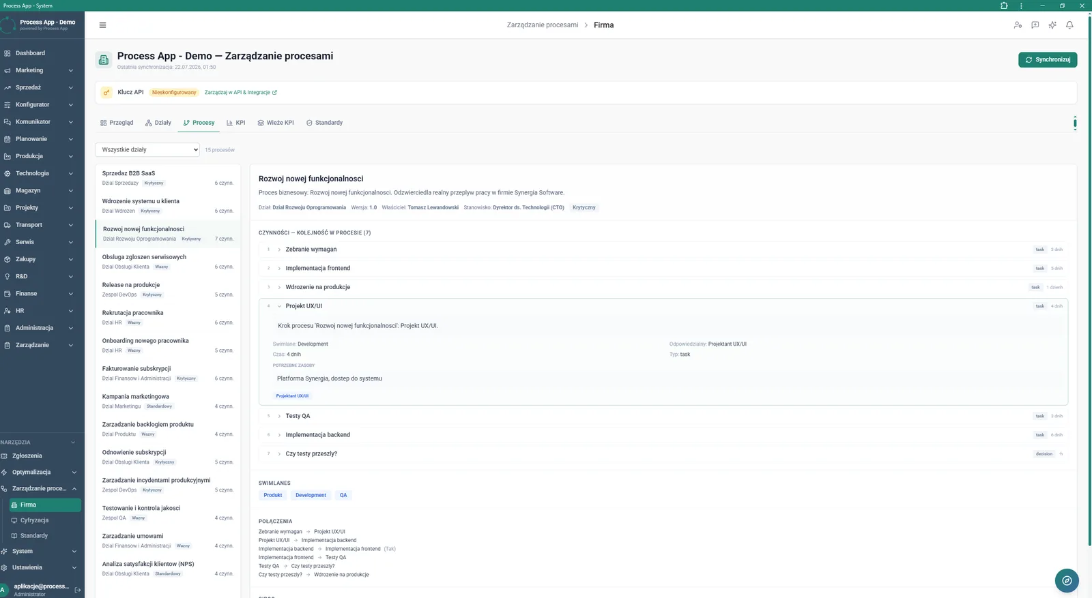Click the AI sparkle icon in header

pyautogui.click(x=1052, y=25)
